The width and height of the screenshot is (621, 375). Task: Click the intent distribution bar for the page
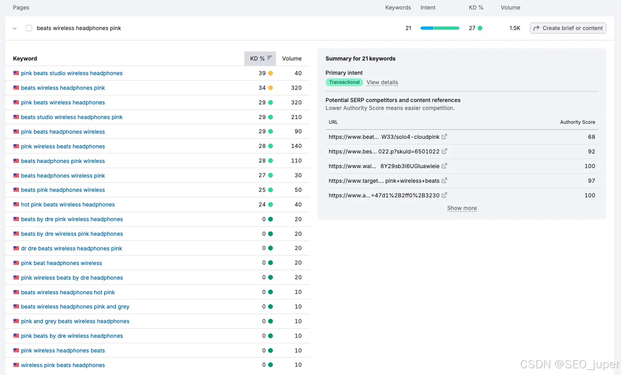click(440, 28)
